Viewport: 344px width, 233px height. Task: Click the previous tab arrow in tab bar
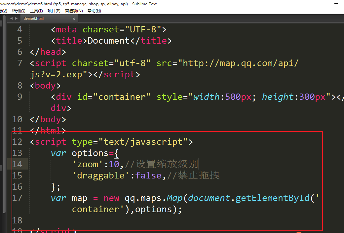tap(12, 19)
